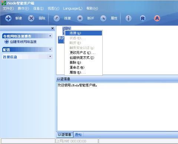Screen dimensions: 178x144
Task: Collapse the 有线网络连接操作 section
Action: [50, 36]
